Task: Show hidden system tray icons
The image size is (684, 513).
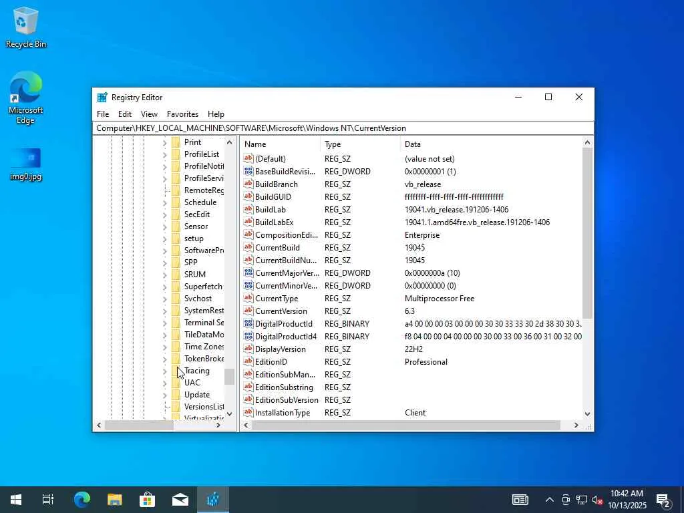Action: pyautogui.click(x=550, y=500)
